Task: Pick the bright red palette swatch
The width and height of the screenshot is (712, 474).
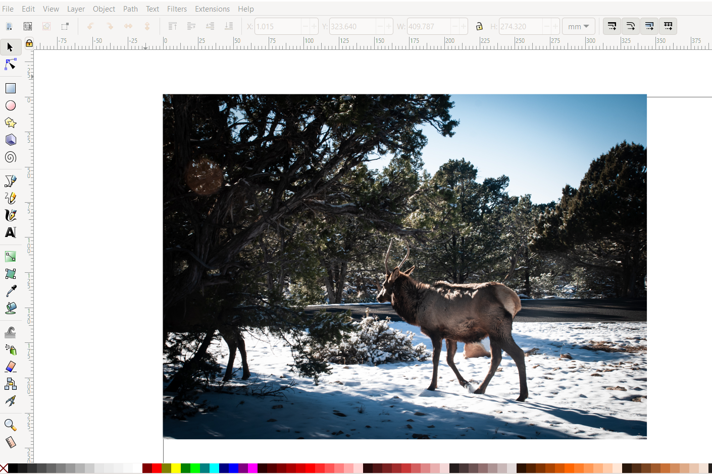Action: [157, 468]
